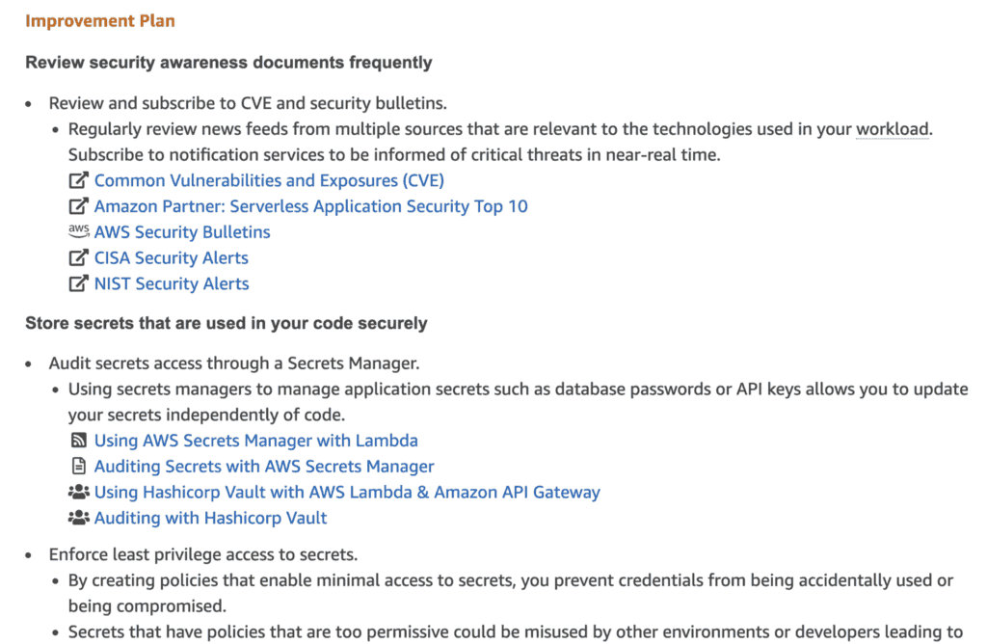Open Using AWS Secrets Manager with Lambda
The width and height of the screenshot is (987, 644).
click(255, 441)
